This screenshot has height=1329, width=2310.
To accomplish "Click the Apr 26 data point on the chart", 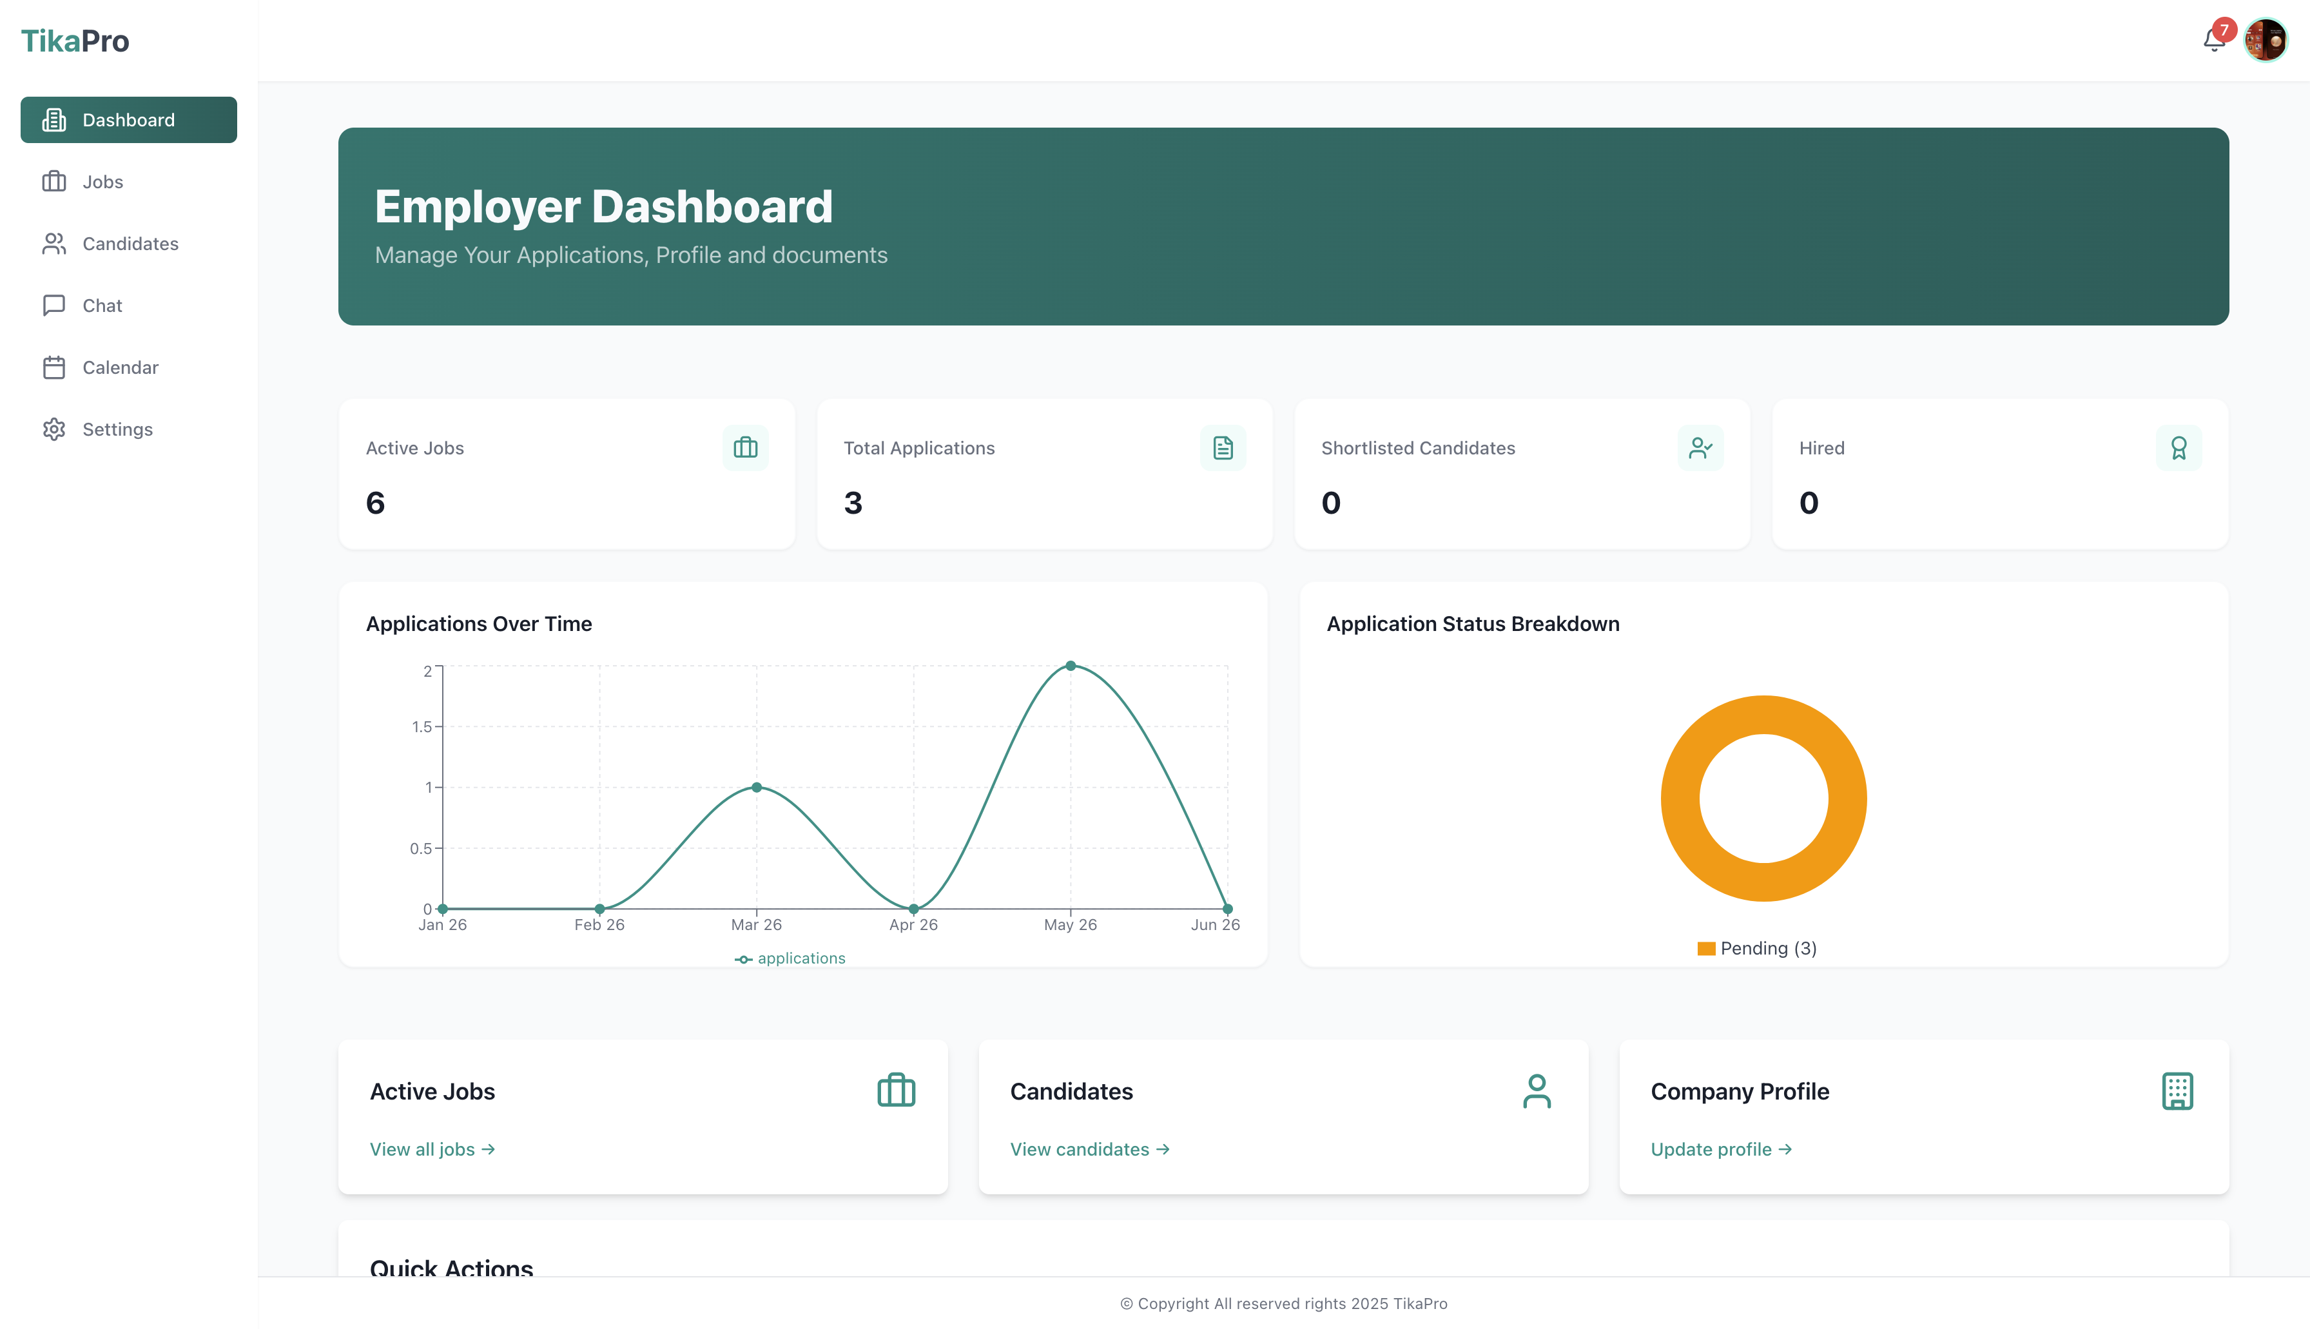I will click(x=913, y=909).
